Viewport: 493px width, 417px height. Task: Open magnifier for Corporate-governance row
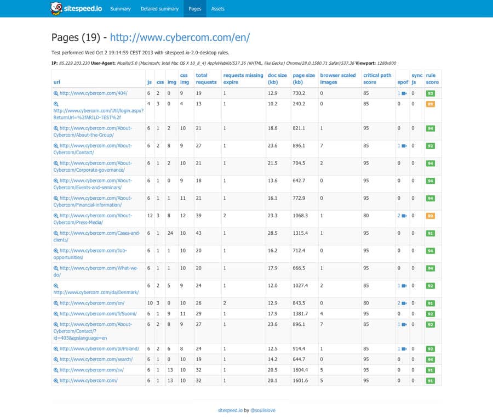[x=56, y=163]
